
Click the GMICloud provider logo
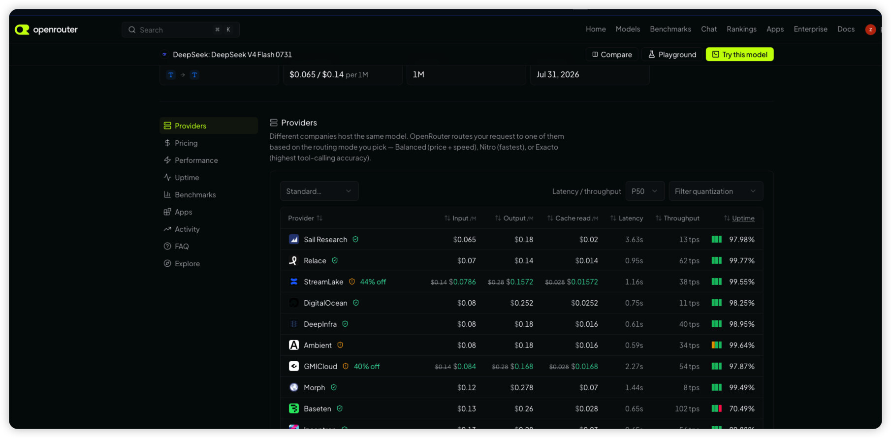click(x=294, y=366)
